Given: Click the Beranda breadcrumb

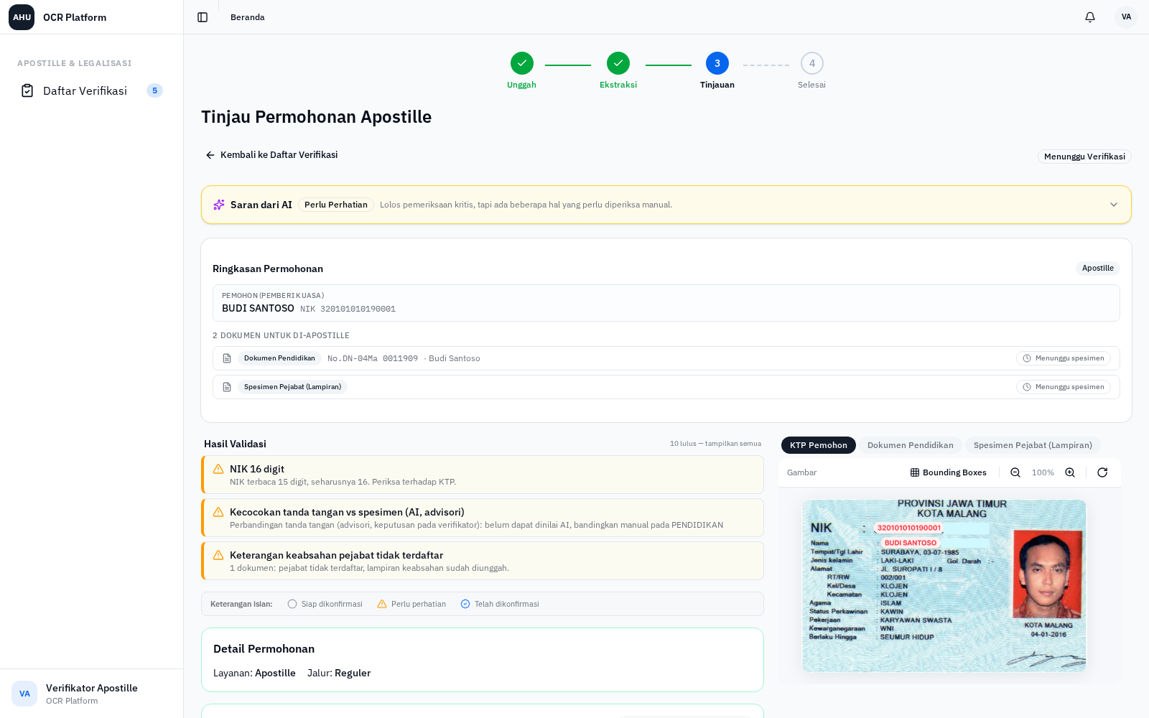Looking at the screenshot, I should coord(248,17).
